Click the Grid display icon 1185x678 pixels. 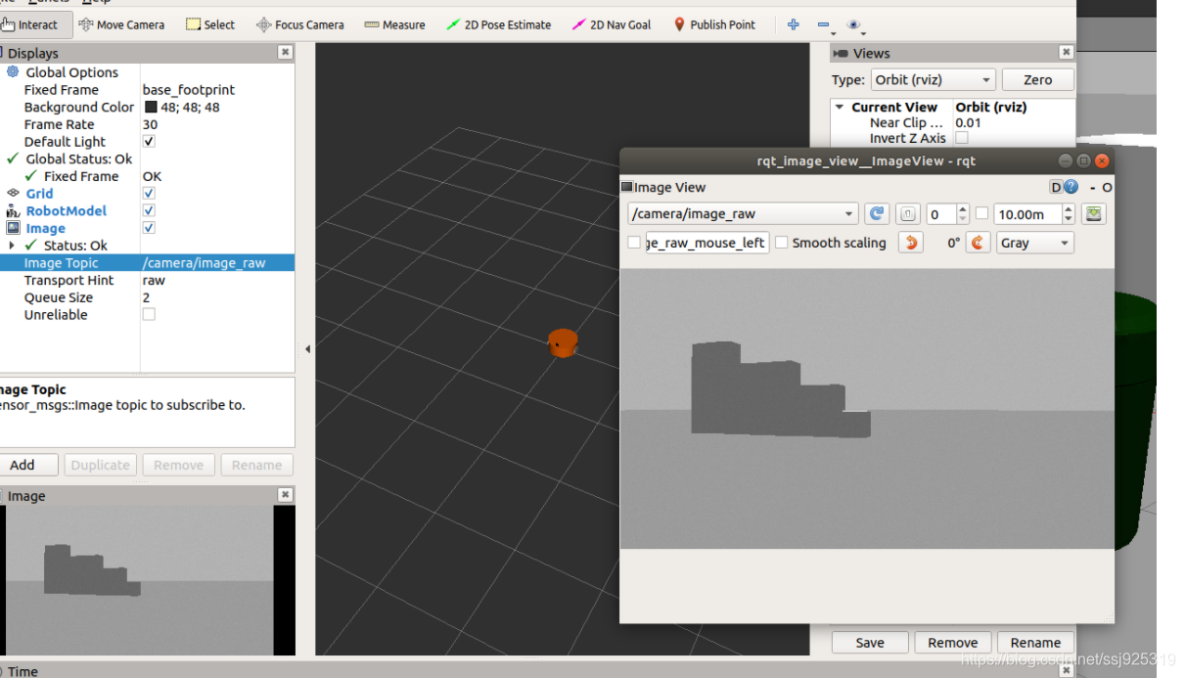tap(13, 193)
